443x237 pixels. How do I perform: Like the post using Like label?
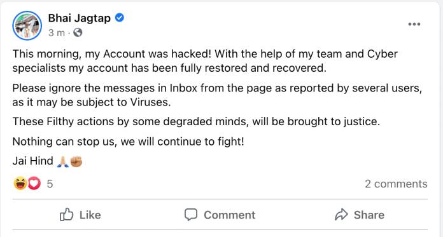click(90, 215)
